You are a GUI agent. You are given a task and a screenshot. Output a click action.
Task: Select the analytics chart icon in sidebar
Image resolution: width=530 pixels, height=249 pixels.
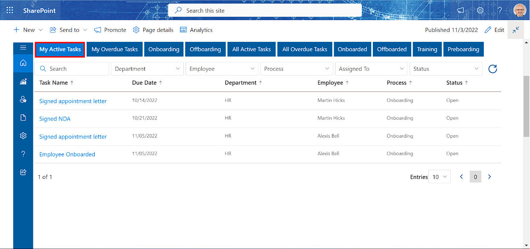pyautogui.click(x=23, y=81)
